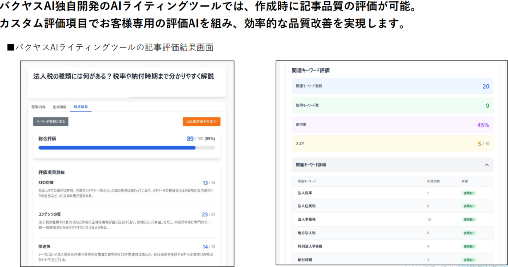
Task: Collapse the 関連キーワード詳細 section chevron
Action: (x=486, y=165)
